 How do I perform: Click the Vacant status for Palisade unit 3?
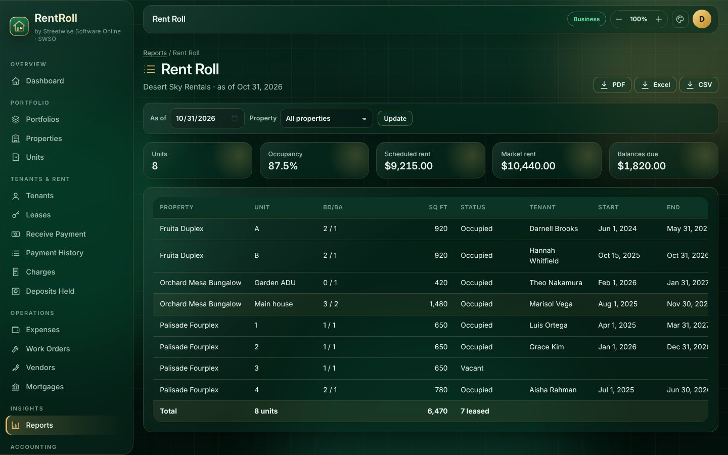click(x=472, y=368)
